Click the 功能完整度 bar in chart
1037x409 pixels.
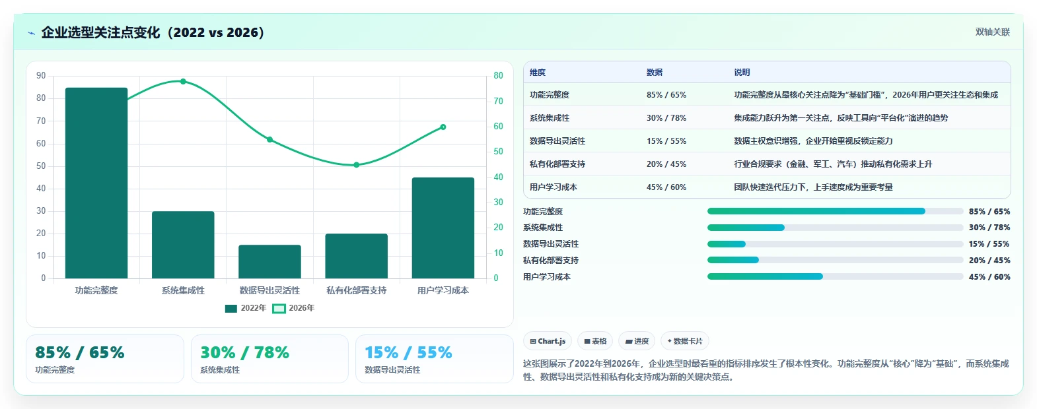(96, 183)
